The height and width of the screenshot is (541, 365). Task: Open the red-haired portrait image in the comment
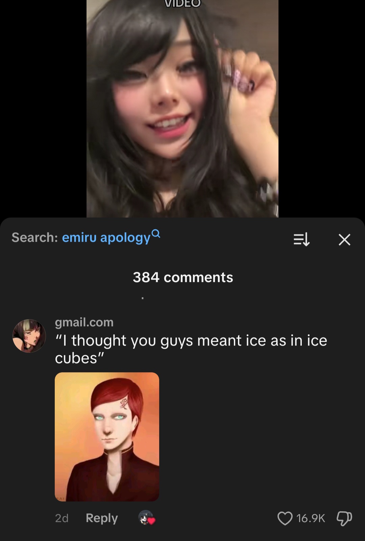(x=107, y=437)
